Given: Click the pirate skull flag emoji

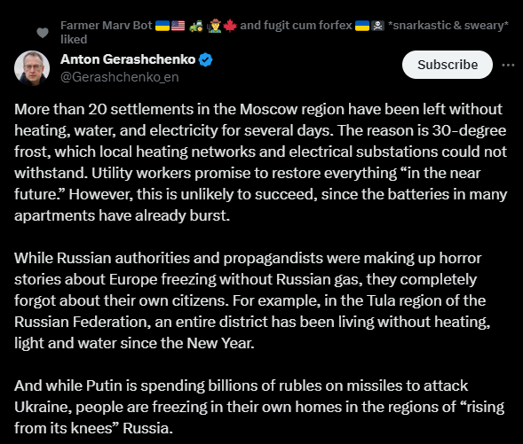Looking at the screenshot, I should tap(378, 26).
